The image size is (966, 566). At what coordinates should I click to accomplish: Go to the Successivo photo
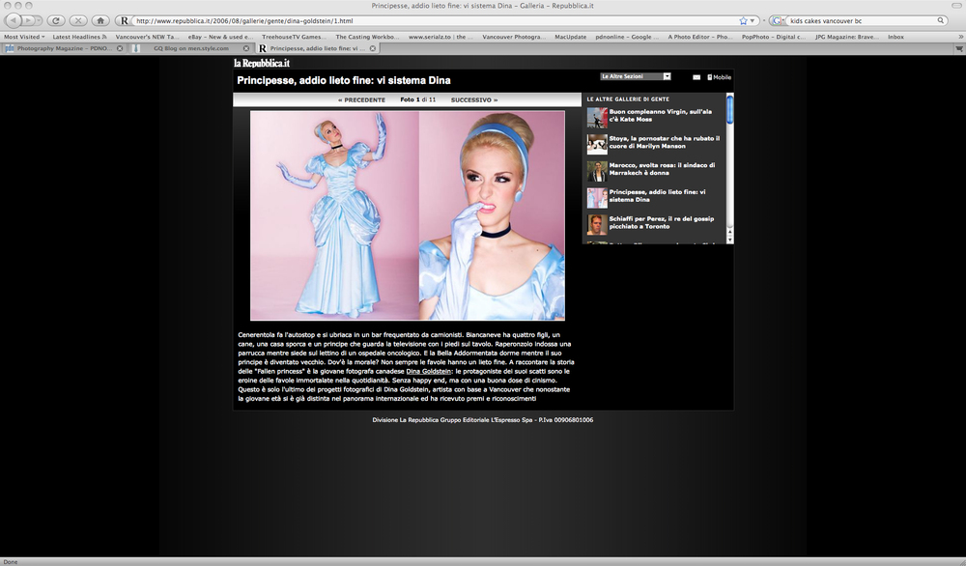coord(473,99)
